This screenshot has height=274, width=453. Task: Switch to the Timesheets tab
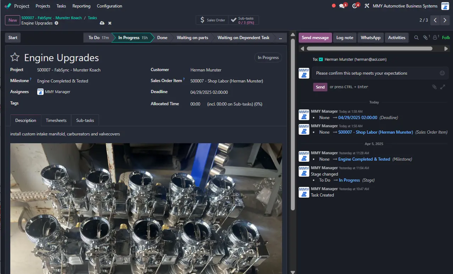56,120
